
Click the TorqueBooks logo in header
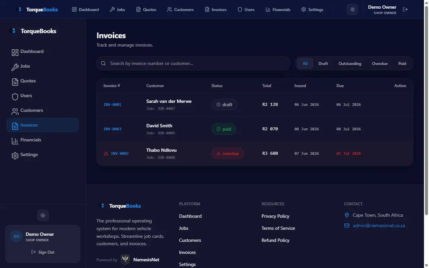coord(37,9)
